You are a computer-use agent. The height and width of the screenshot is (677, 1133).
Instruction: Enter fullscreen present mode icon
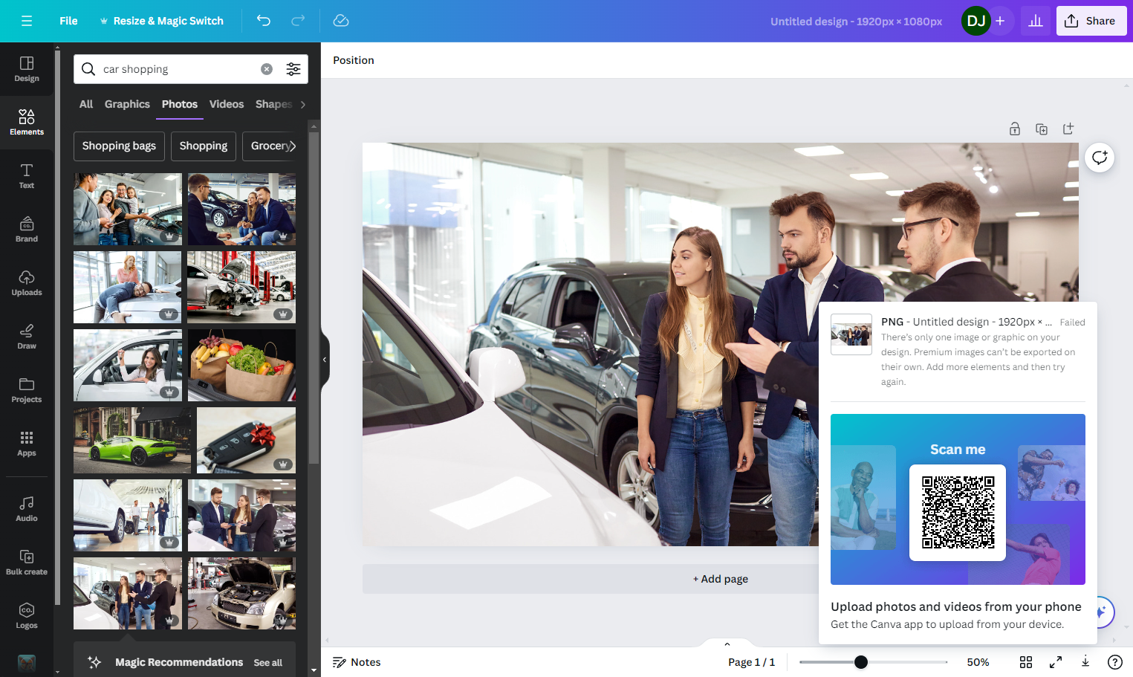coord(1056,662)
